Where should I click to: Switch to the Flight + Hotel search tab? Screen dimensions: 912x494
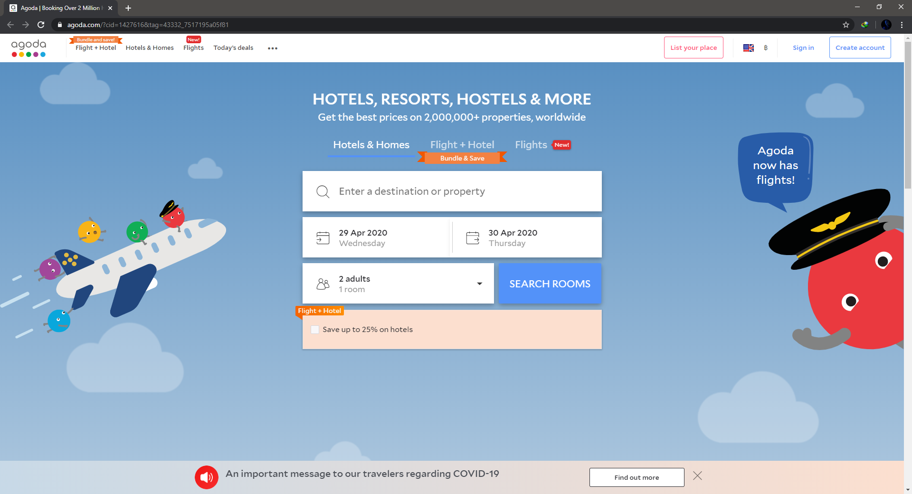tap(462, 145)
